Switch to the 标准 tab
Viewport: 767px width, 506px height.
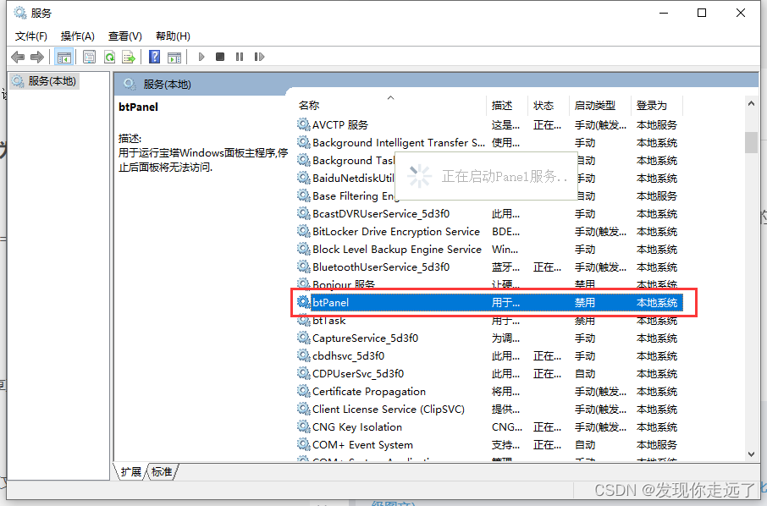(162, 472)
